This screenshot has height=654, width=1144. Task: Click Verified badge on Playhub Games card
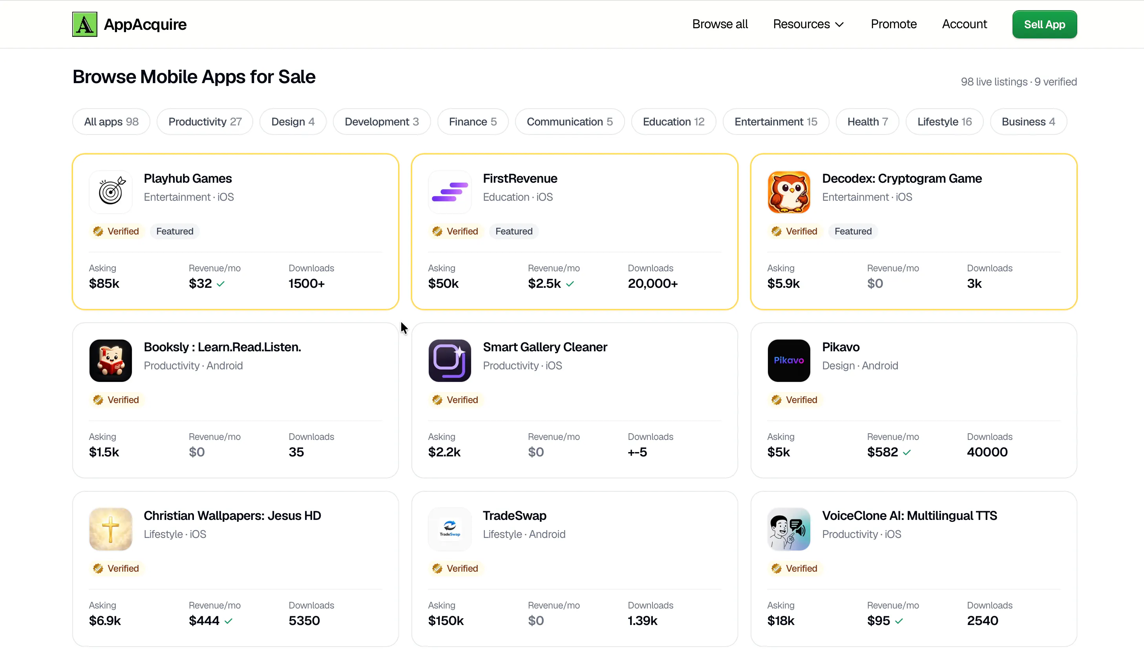tap(117, 231)
